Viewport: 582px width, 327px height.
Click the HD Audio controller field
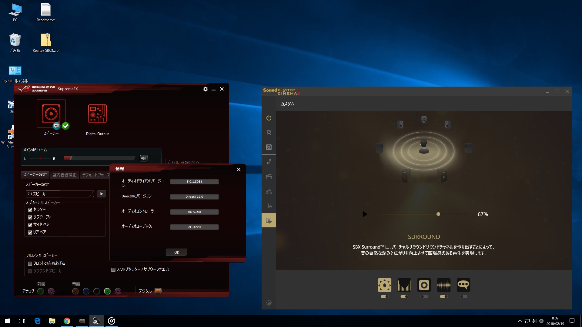(194, 212)
